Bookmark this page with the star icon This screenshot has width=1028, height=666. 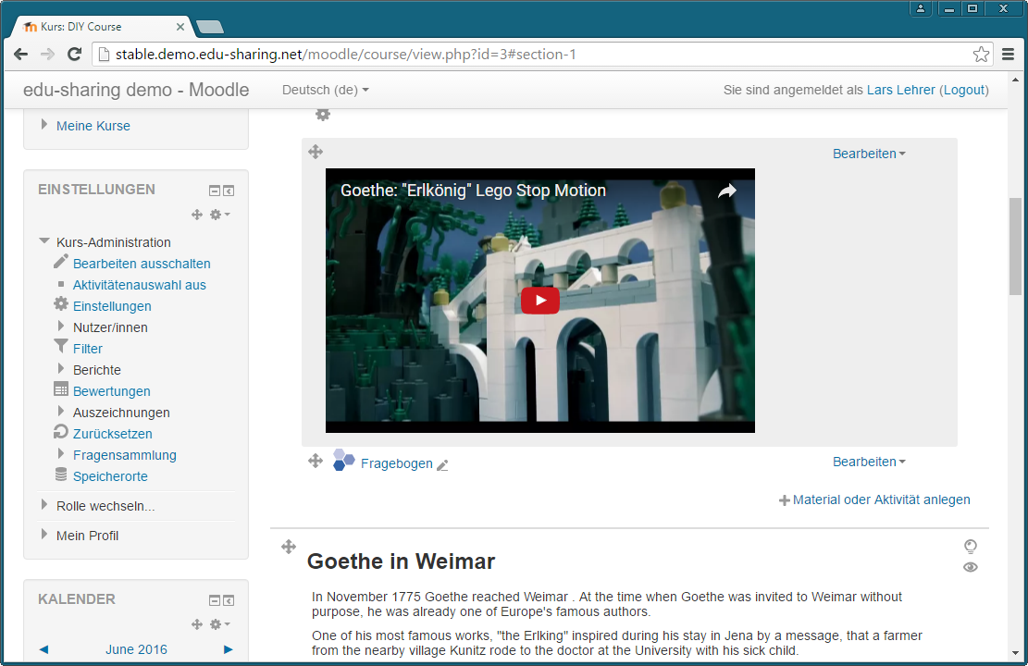click(x=981, y=55)
